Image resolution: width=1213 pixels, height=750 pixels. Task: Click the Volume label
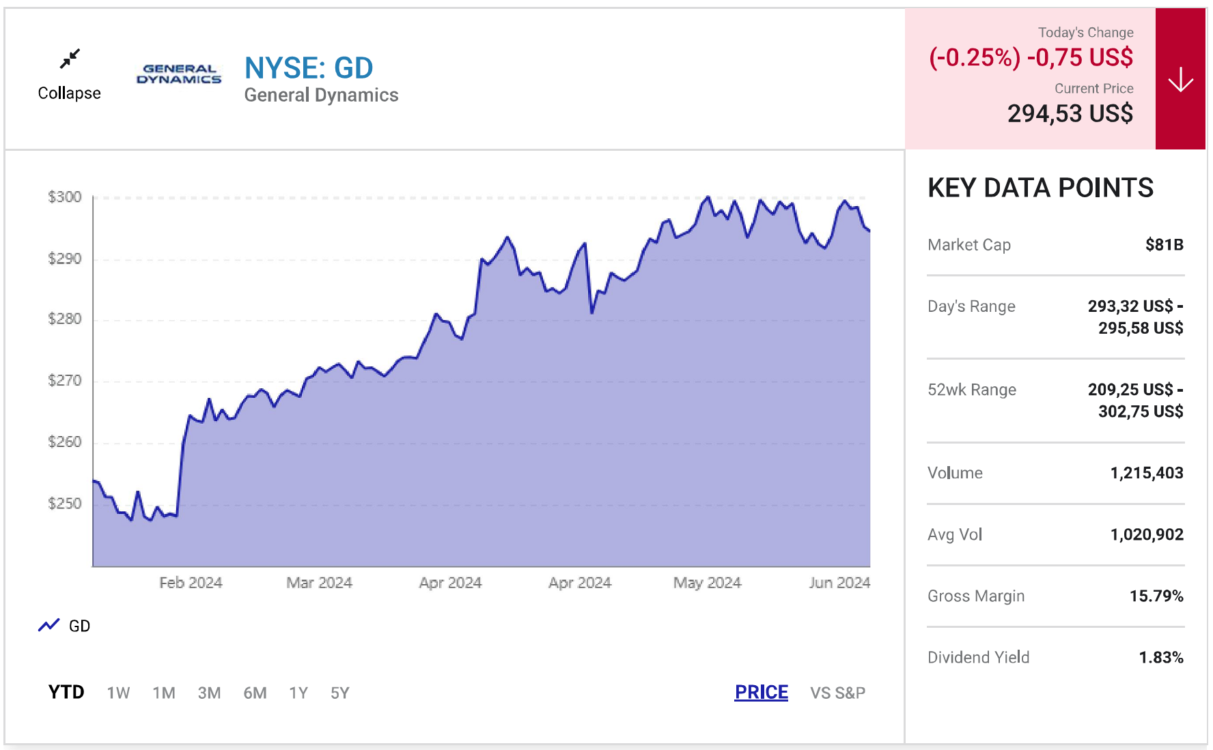(955, 473)
